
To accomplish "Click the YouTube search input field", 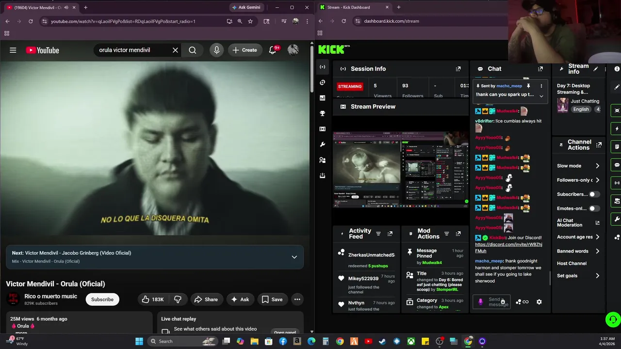I will point(133,50).
